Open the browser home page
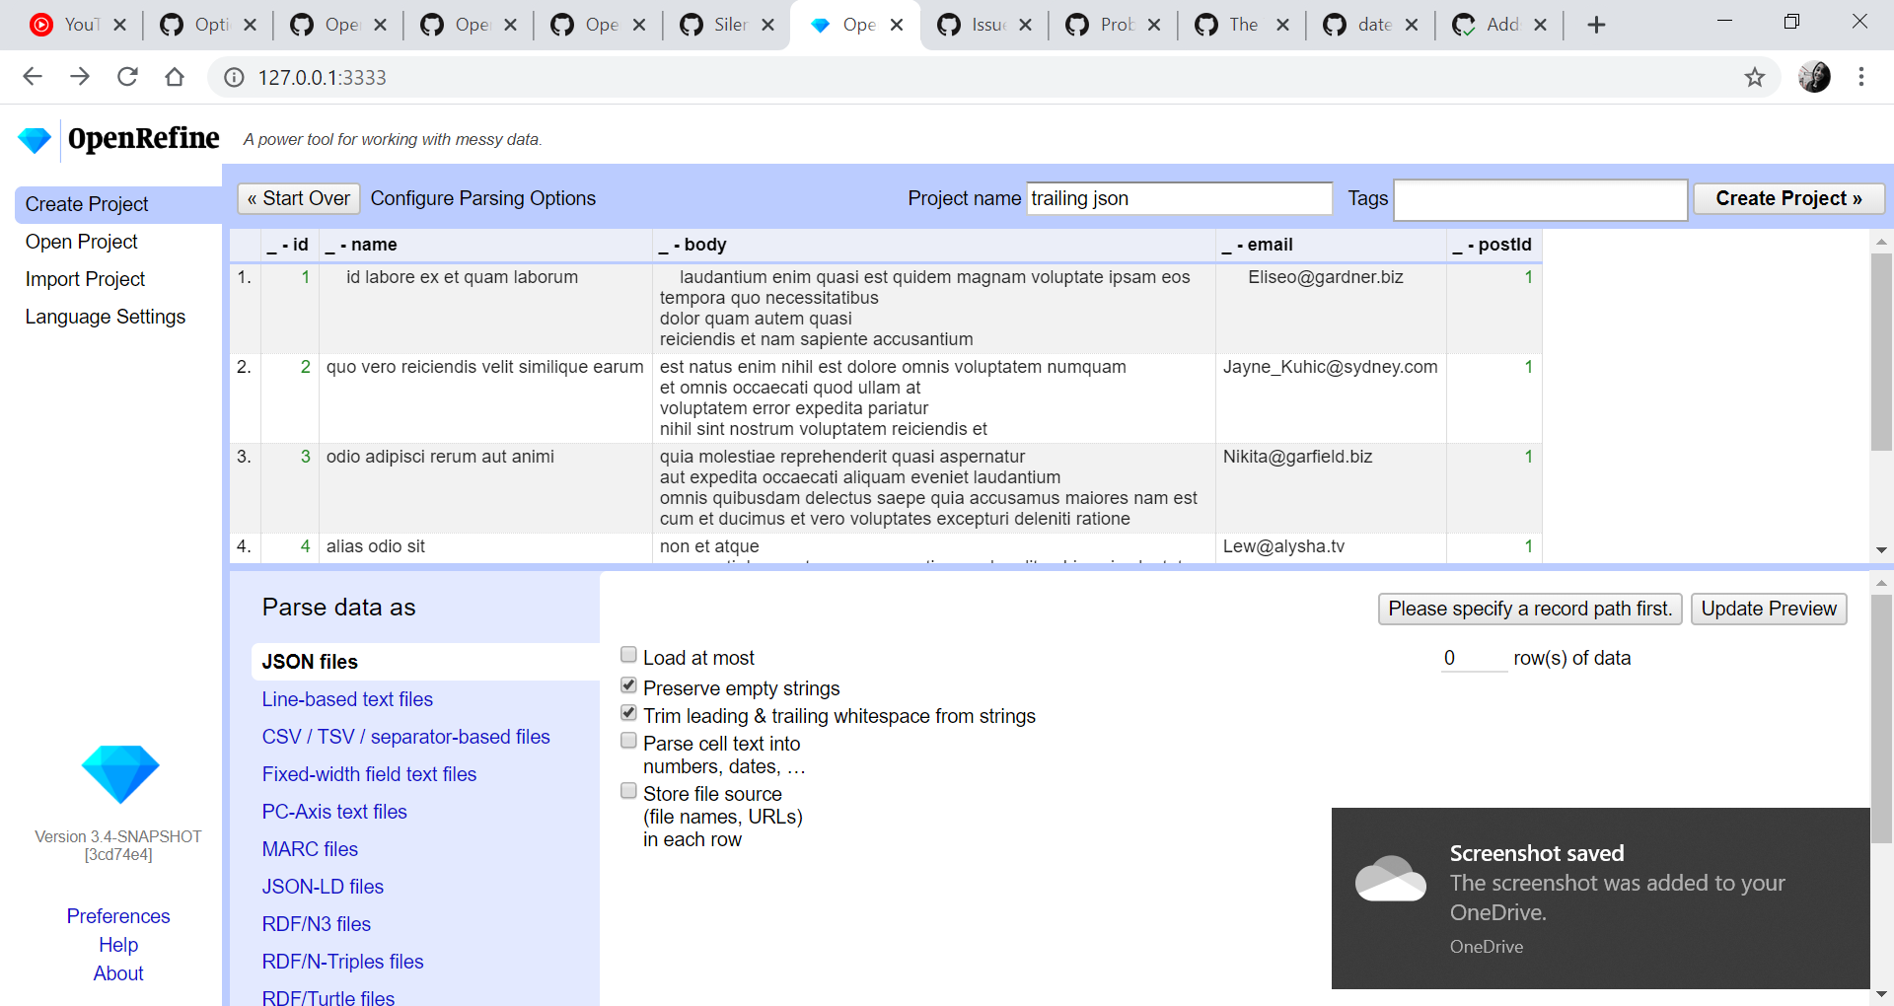This screenshot has width=1894, height=1006. tap(175, 77)
